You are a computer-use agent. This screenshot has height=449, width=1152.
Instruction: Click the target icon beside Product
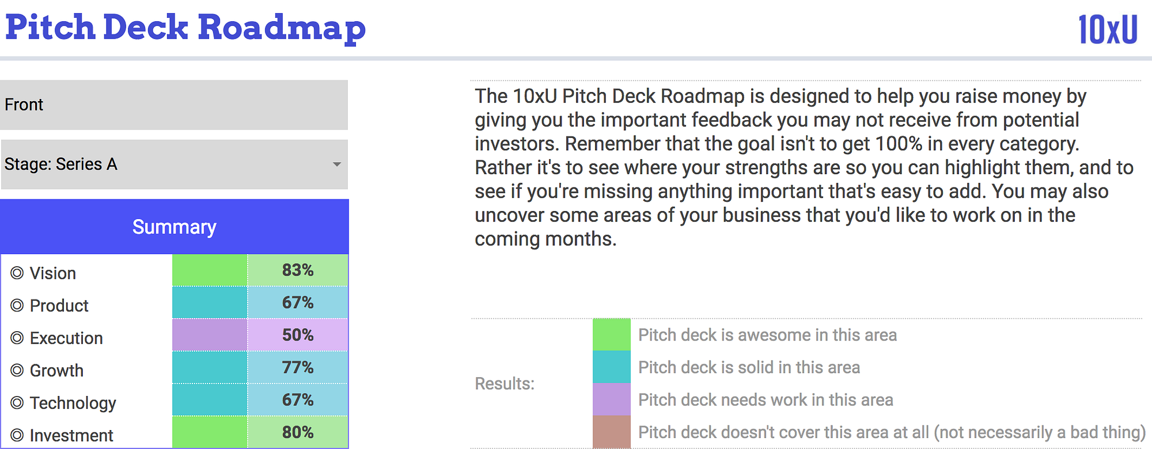click(x=17, y=305)
